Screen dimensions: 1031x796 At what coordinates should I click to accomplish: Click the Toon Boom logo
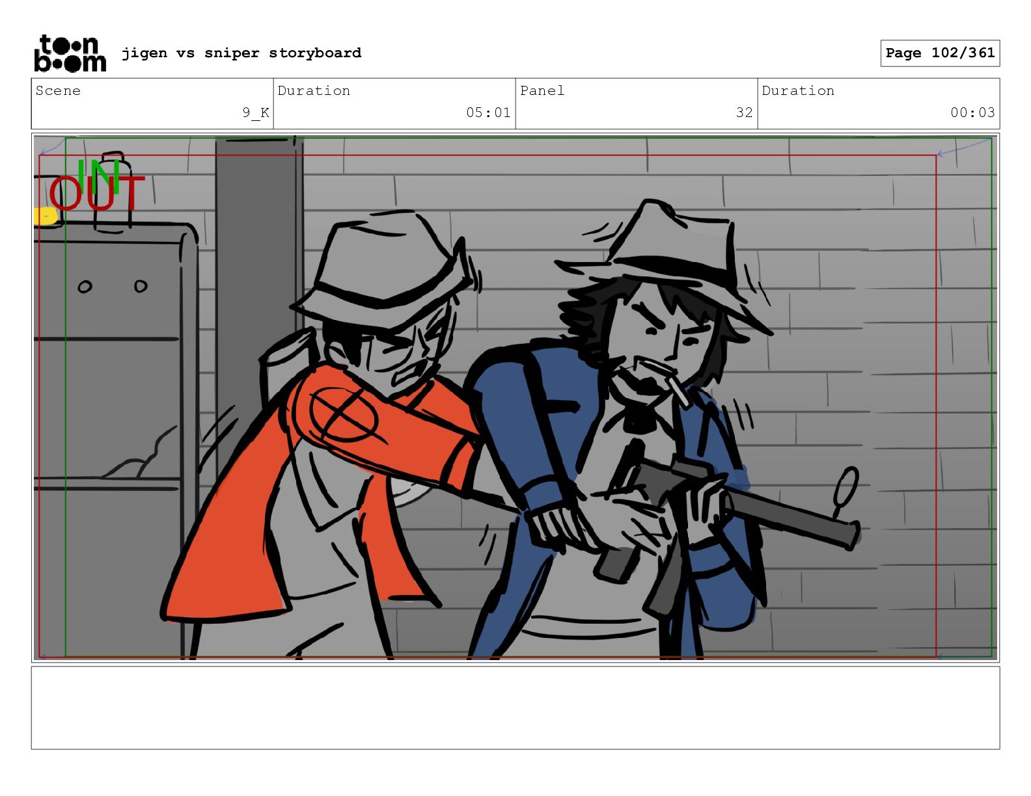click(x=70, y=53)
